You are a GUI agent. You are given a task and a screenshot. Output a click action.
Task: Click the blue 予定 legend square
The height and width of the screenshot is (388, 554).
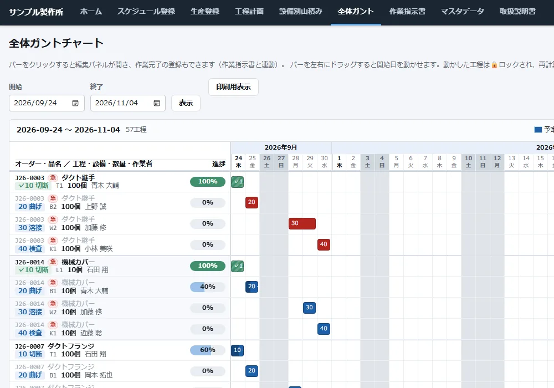point(538,130)
